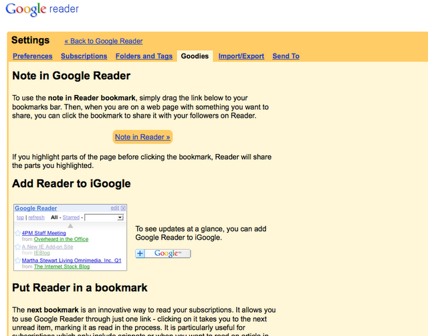Click the top link in gadget

(20, 218)
